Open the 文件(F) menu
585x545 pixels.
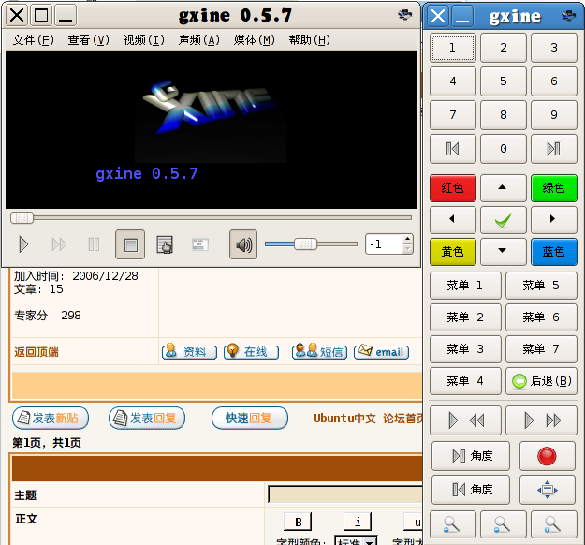click(33, 39)
